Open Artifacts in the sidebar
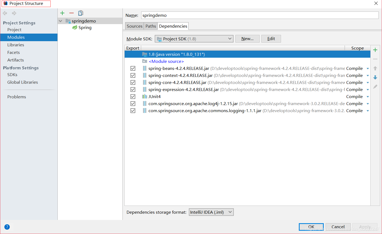 [15, 60]
